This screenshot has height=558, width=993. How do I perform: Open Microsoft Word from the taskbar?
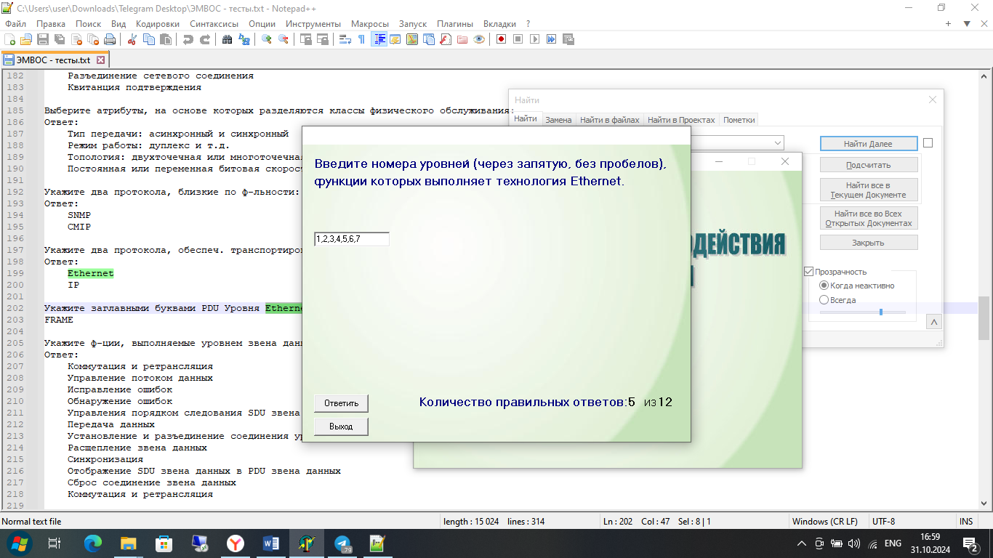pos(271,543)
